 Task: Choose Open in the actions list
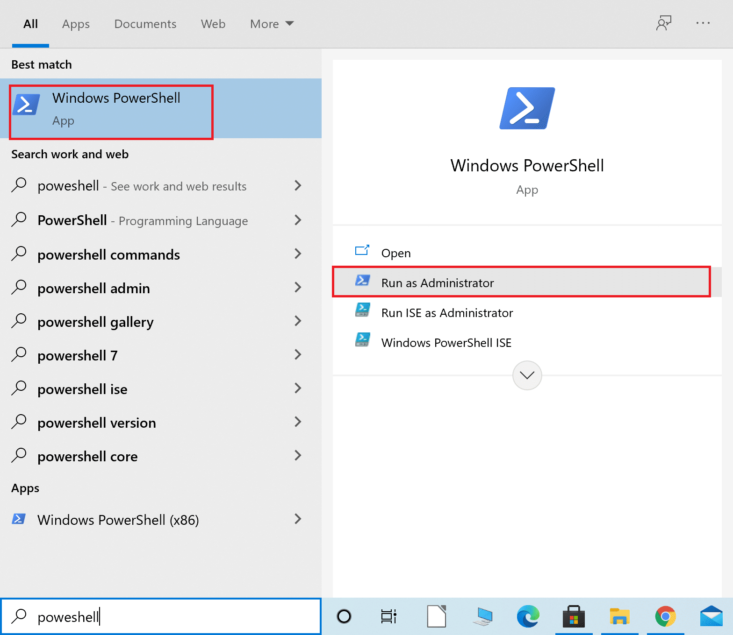click(x=527, y=253)
